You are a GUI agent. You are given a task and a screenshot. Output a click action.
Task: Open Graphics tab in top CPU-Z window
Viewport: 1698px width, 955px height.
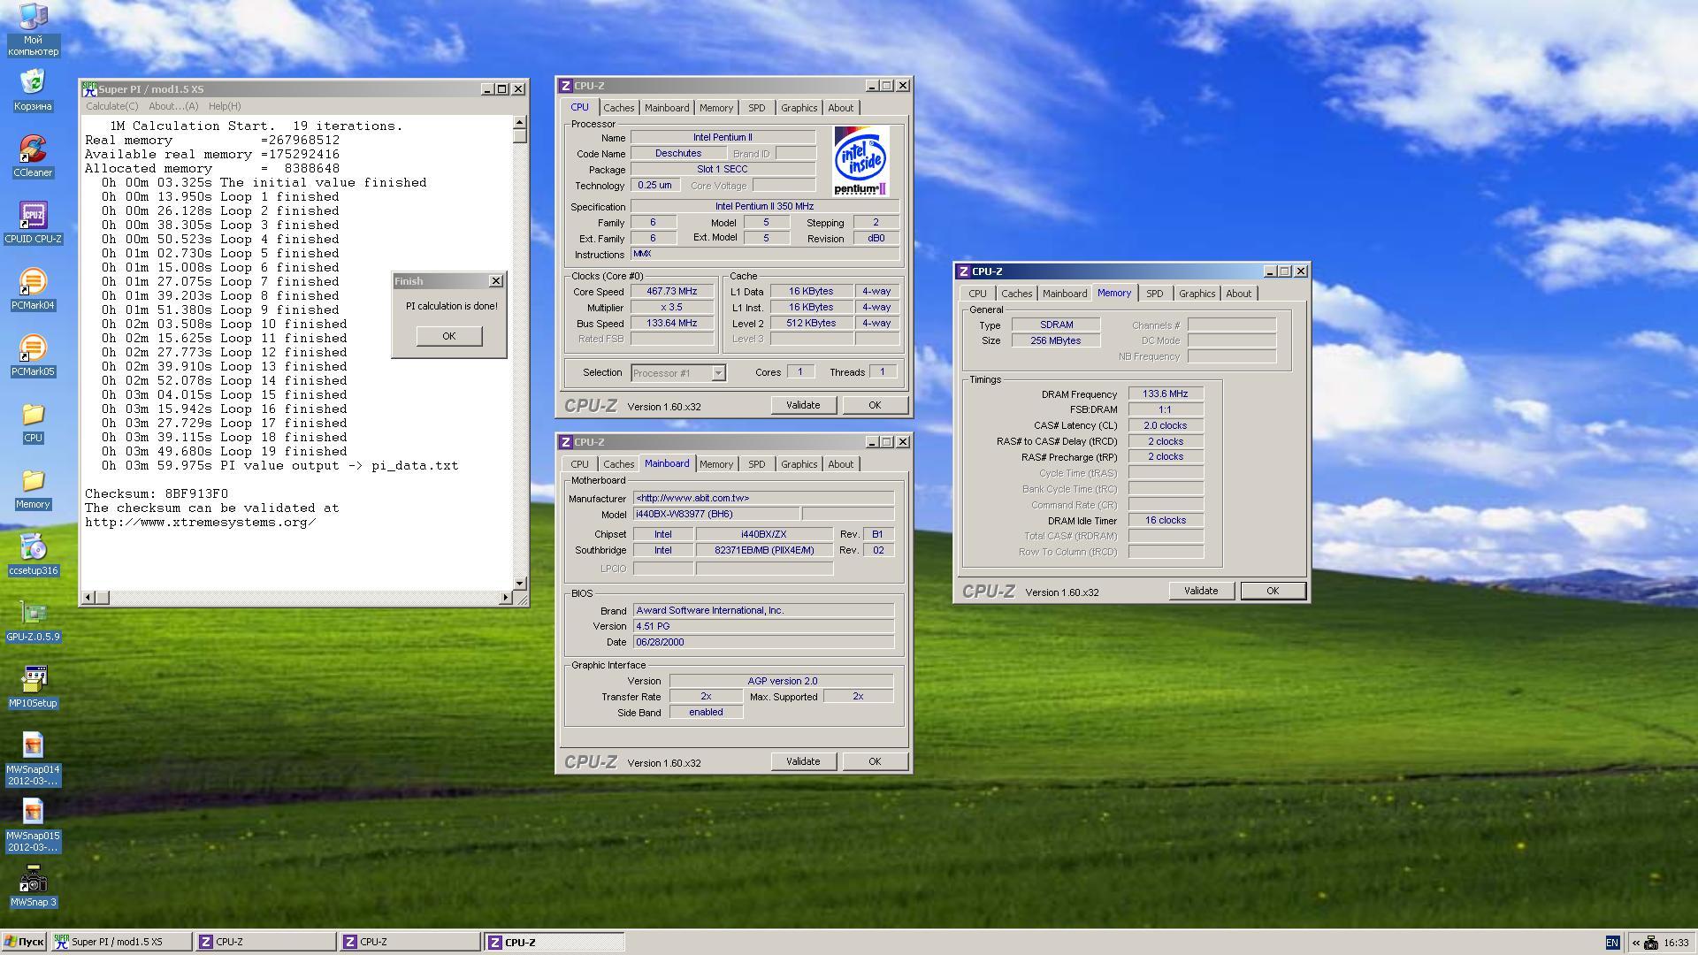tap(799, 108)
